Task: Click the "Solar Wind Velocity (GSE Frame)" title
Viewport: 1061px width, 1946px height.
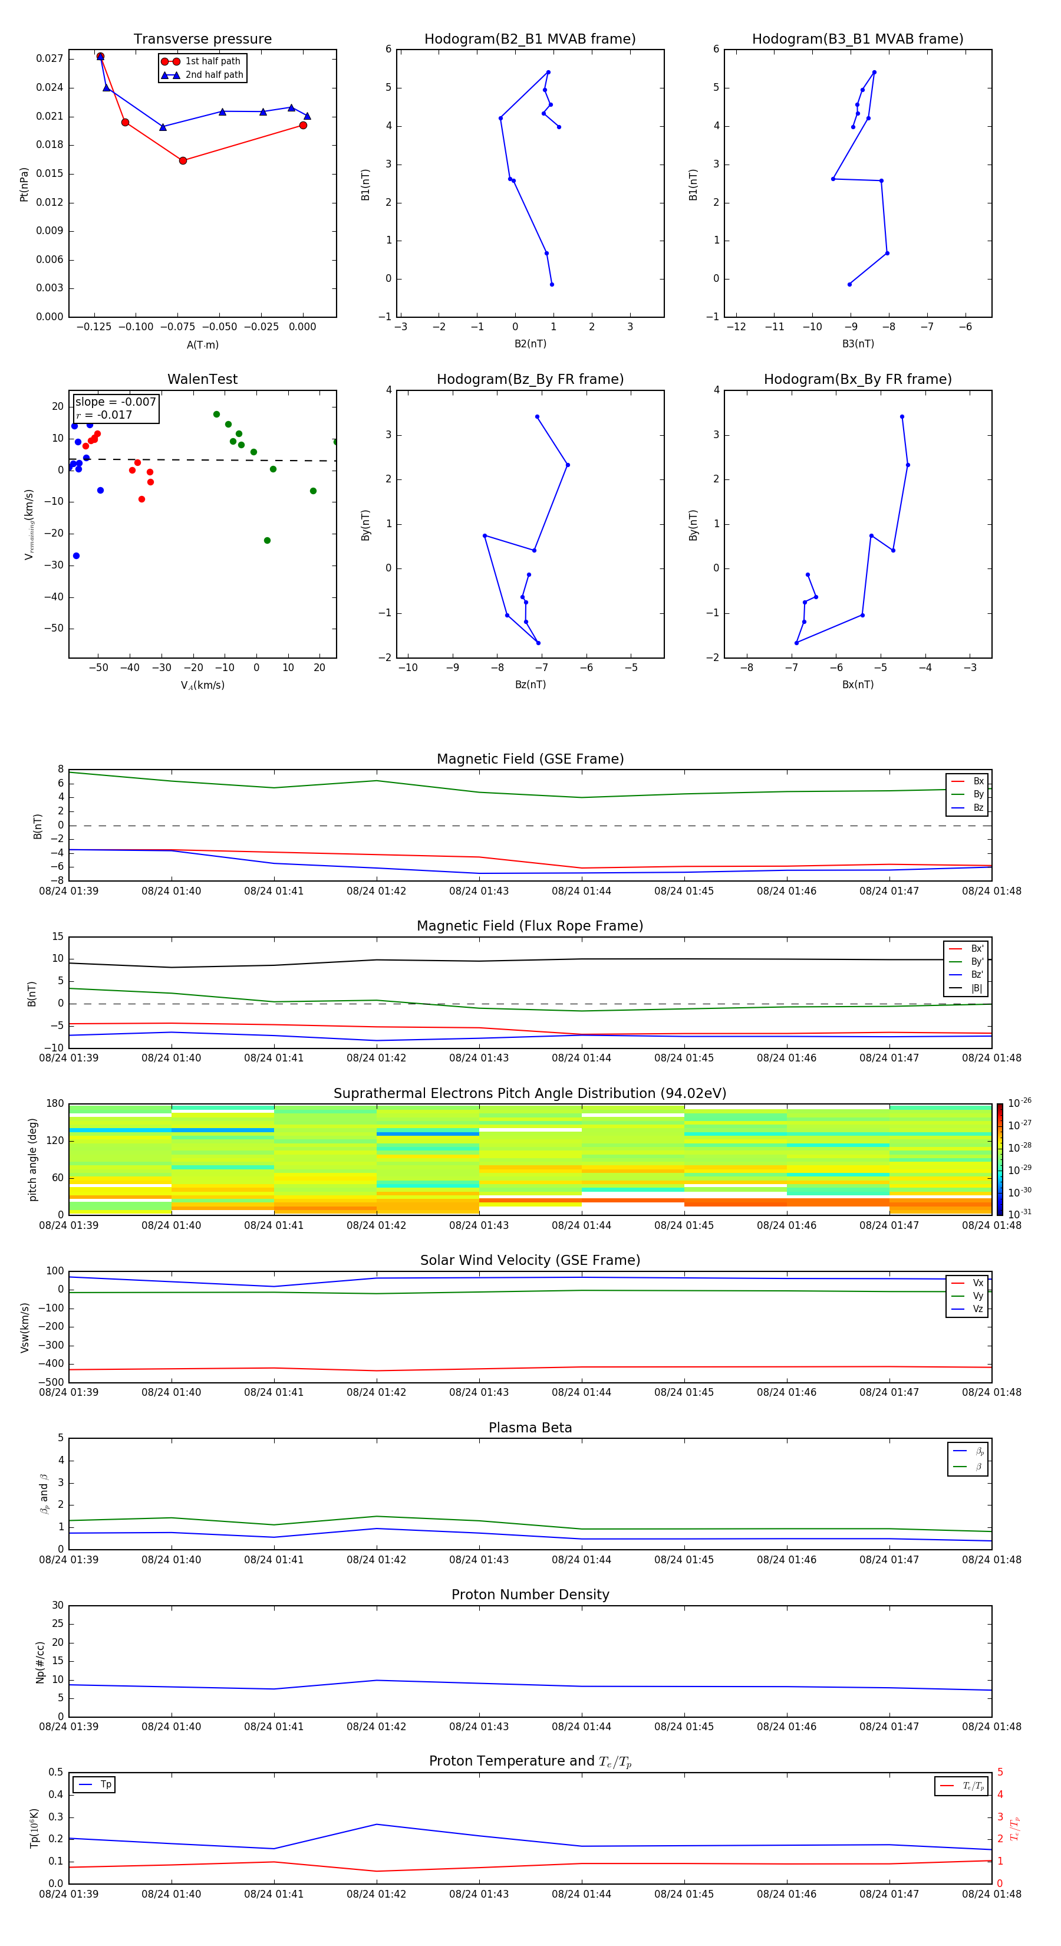Action: [x=530, y=1260]
